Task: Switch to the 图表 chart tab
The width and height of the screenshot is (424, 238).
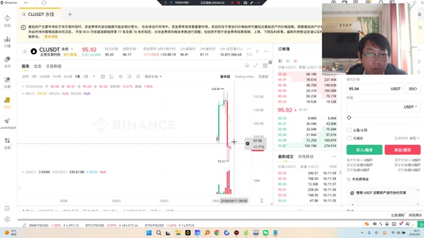Action: pos(25,66)
